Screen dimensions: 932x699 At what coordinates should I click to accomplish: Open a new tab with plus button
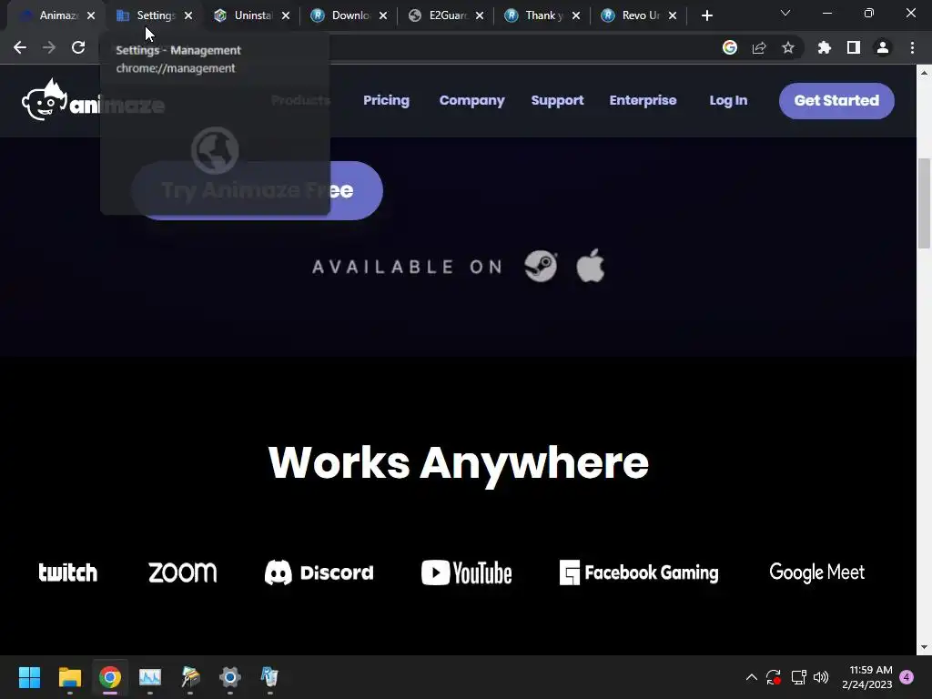pyautogui.click(x=706, y=15)
